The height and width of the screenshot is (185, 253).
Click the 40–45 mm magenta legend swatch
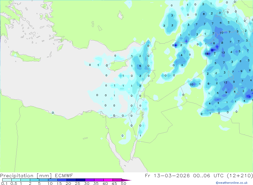point(108,180)
